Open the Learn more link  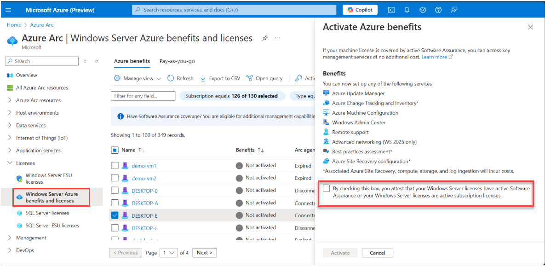point(434,57)
